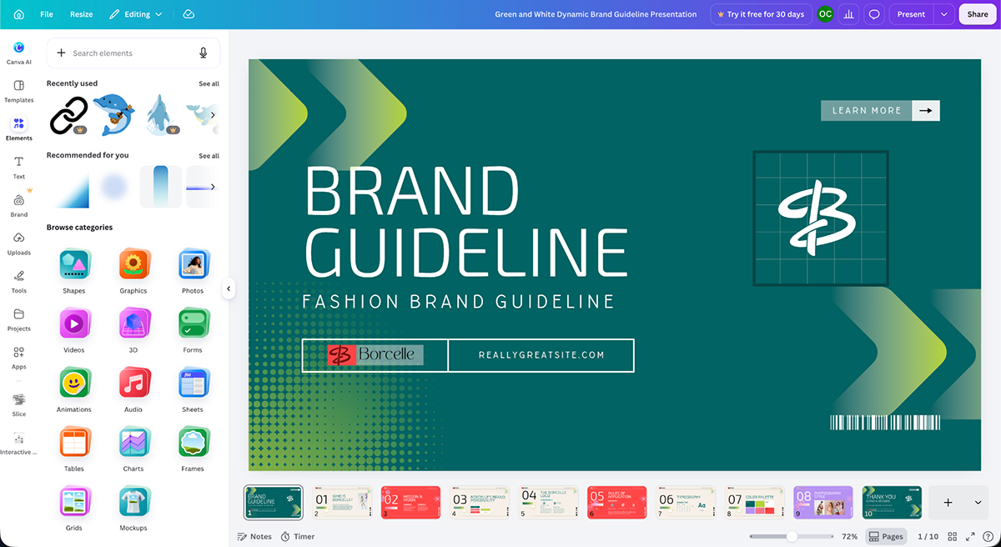Open Elements panel in sidebar
Image resolution: width=1001 pixels, height=547 pixels.
tap(18, 129)
